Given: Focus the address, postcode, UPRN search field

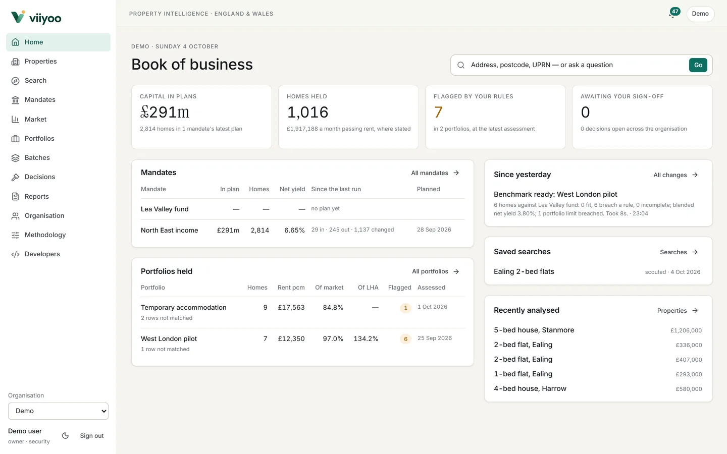Looking at the screenshot, I should click(x=577, y=65).
